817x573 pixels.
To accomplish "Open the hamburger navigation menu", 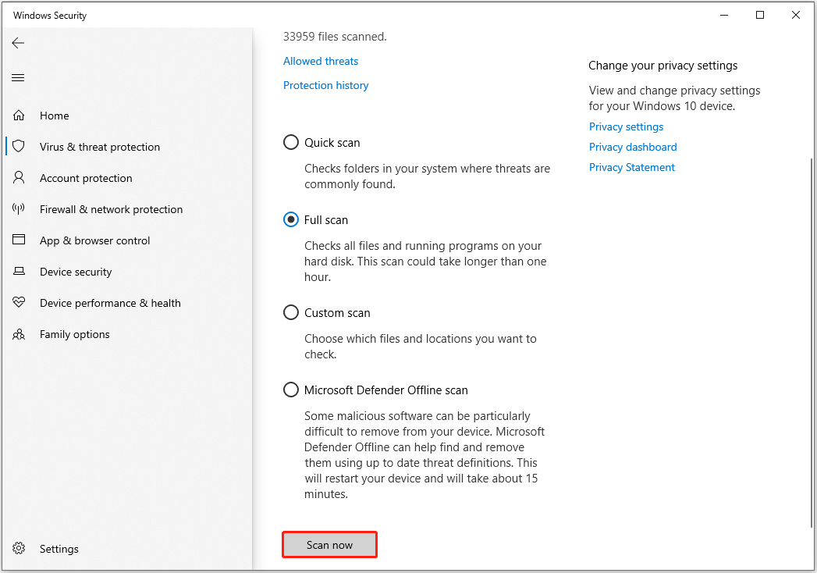I will (x=19, y=78).
